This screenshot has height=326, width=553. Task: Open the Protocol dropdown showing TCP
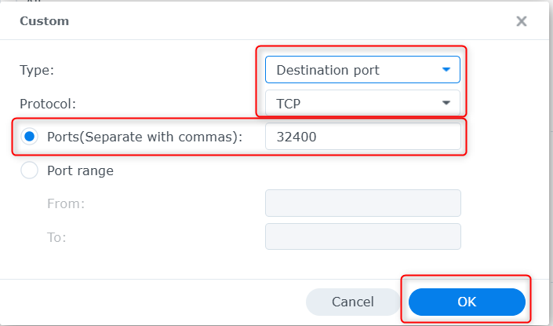click(353, 103)
